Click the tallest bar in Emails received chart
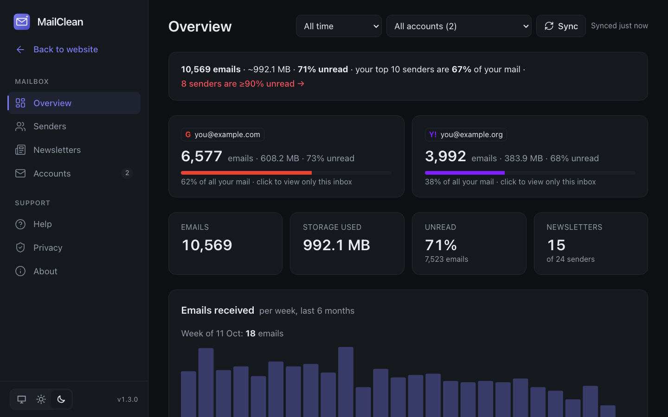The image size is (668, 417). point(346,382)
